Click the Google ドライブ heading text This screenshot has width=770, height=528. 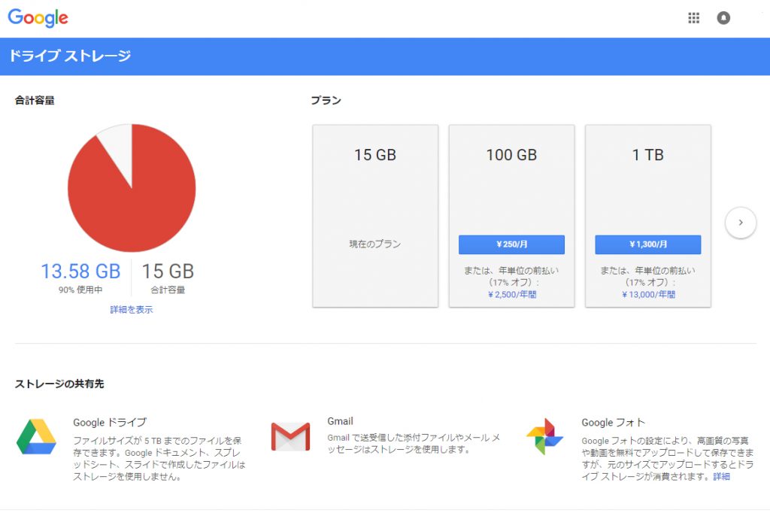click(x=110, y=423)
